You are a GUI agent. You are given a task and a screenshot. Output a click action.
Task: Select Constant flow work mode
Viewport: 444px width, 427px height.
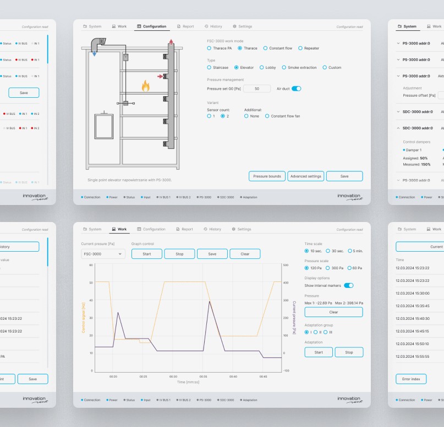(278, 48)
